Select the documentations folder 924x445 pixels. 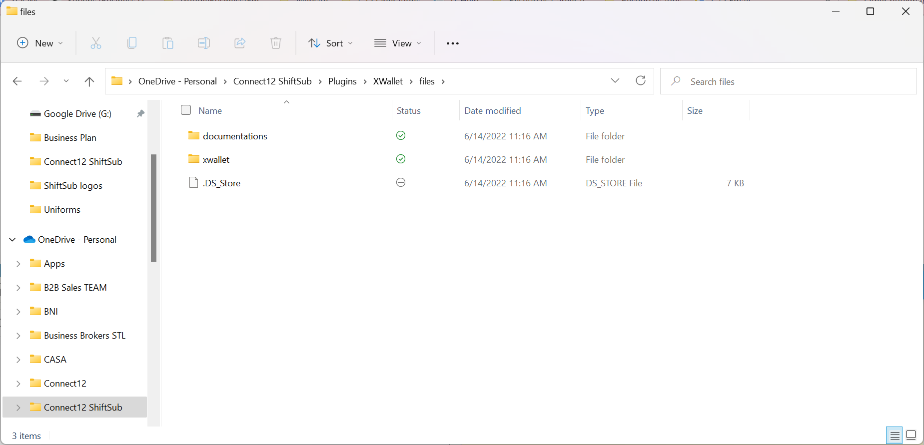[x=235, y=136]
